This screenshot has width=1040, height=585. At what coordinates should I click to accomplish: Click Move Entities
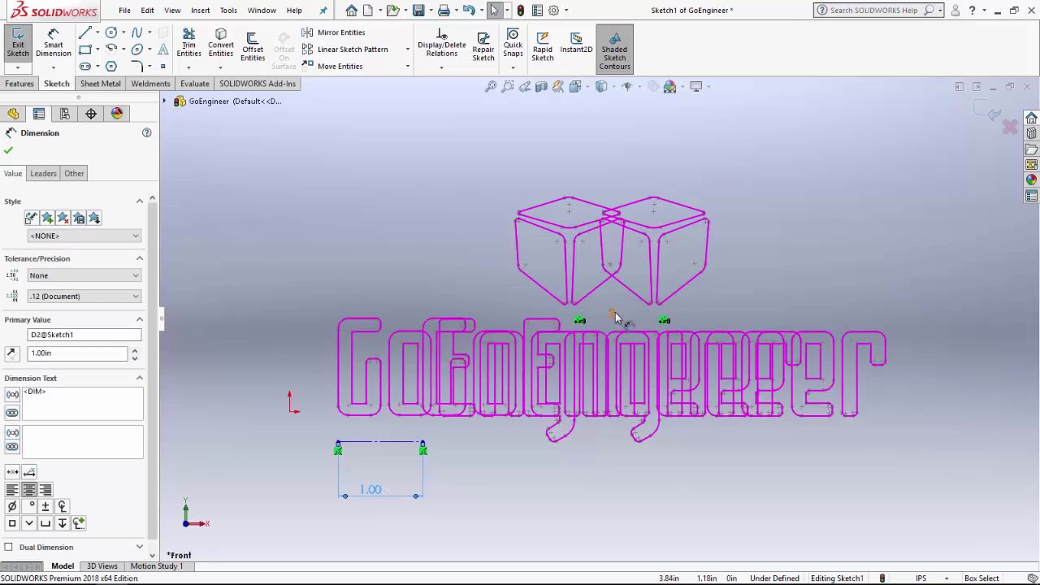click(332, 67)
